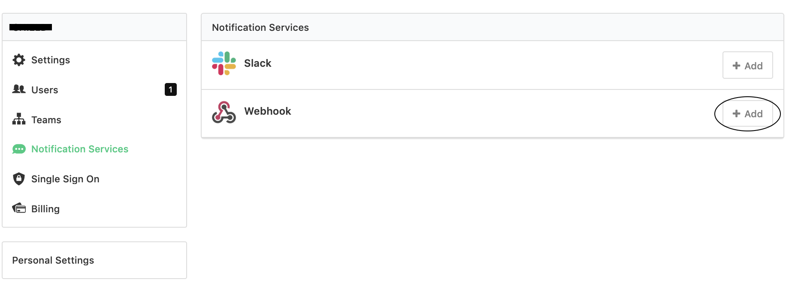The height and width of the screenshot is (303, 786).
Task: Click the Teams hierarchy icon
Action: [x=19, y=119]
